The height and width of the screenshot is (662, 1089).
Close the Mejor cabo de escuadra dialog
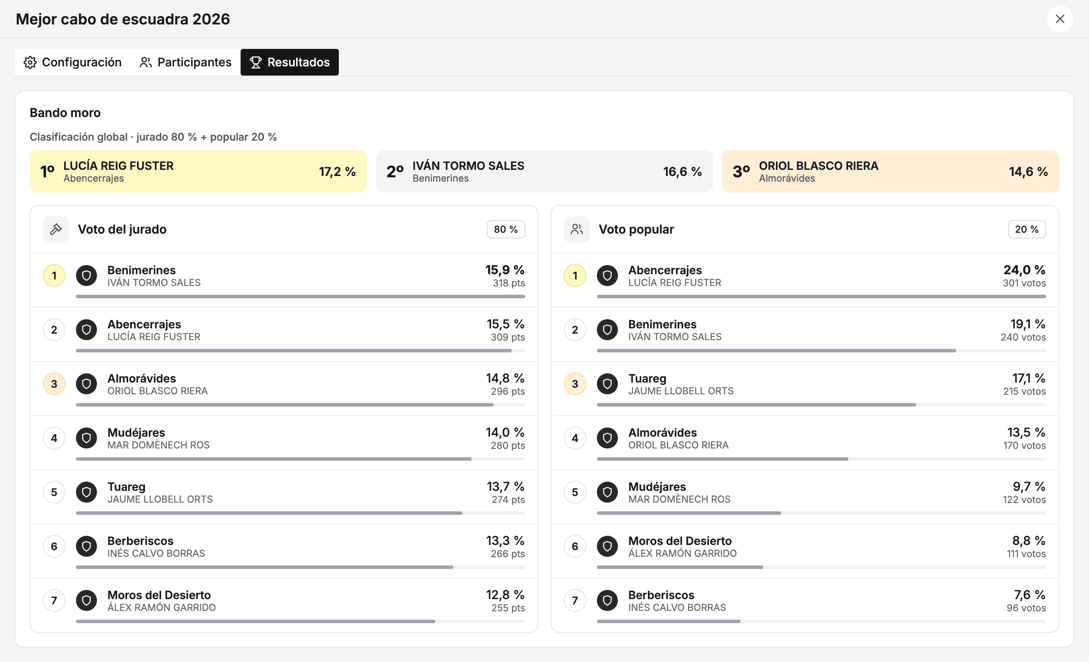tap(1059, 19)
